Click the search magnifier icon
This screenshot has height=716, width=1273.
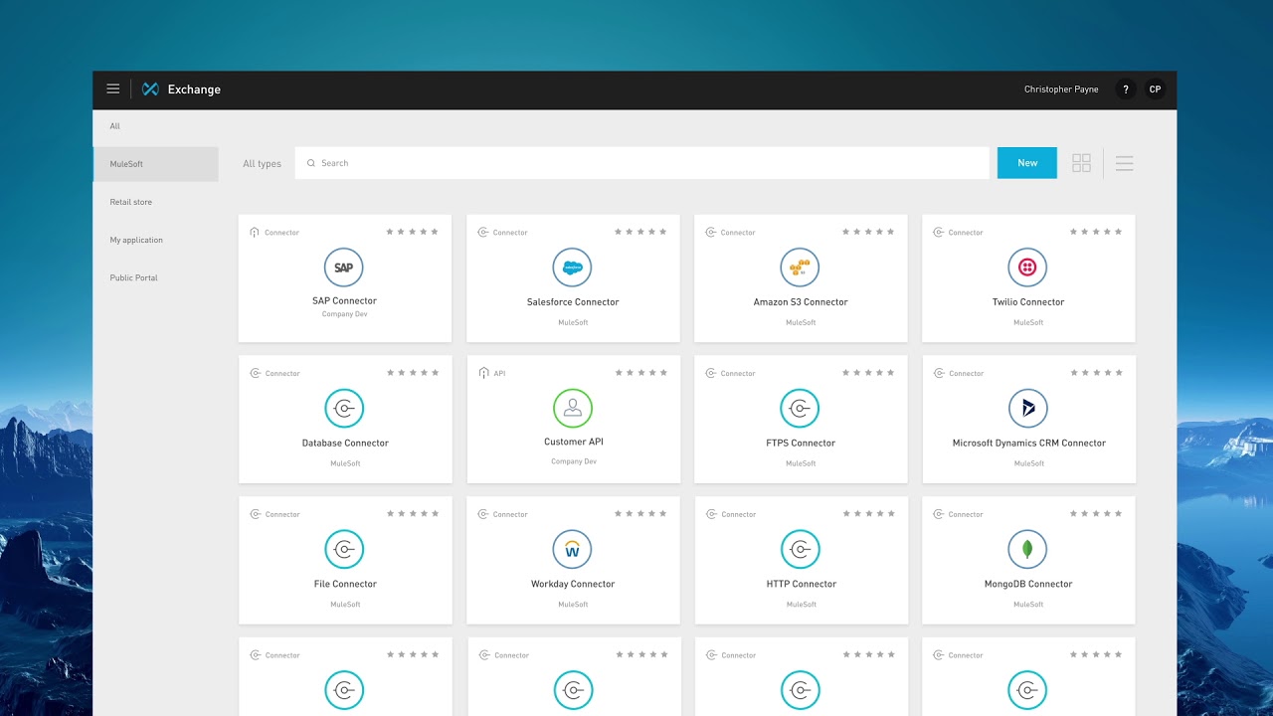click(x=310, y=163)
